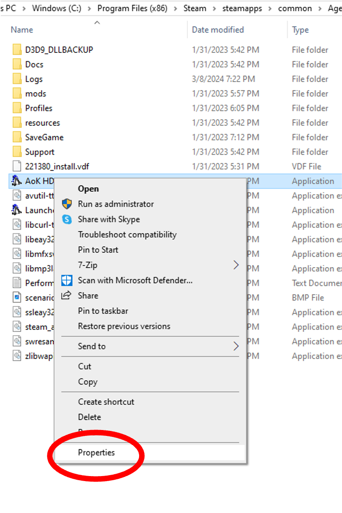Click the Run as administrator shield icon
This screenshot has width=342, height=513.
pyautogui.click(x=67, y=204)
